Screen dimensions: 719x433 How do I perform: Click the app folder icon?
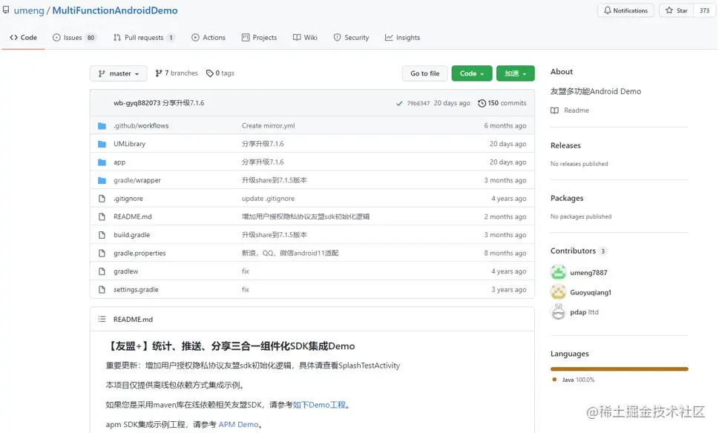coord(102,162)
